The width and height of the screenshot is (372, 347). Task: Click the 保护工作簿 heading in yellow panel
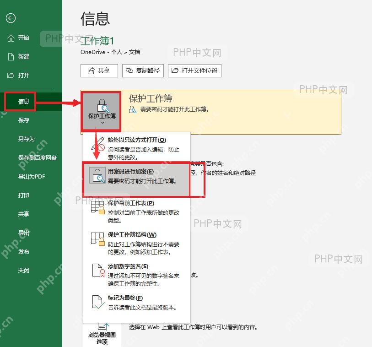tap(151, 98)
